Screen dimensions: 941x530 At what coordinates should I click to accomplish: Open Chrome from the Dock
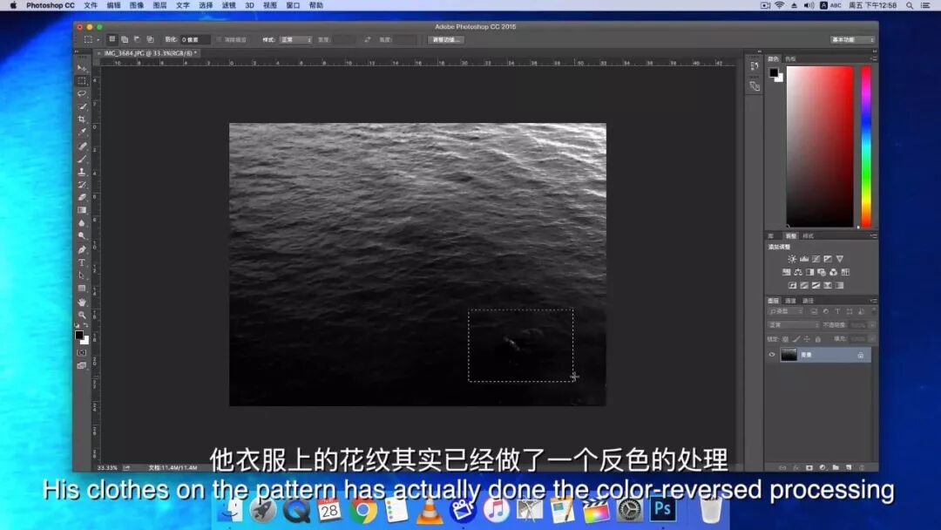pyautogui.click(x=362, y=511)
